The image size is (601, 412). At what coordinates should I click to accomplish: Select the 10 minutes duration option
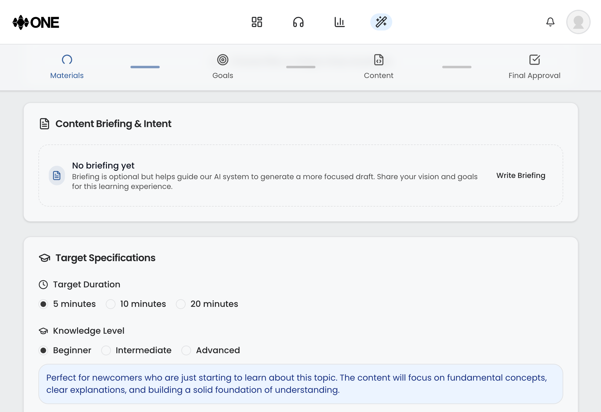[x=110, y=304]
